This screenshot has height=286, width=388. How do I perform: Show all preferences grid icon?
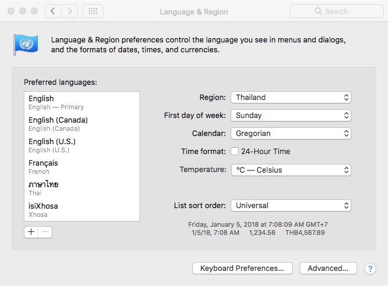pos(93,11)
